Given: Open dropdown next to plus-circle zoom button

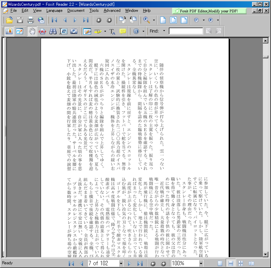Looking at the screenshot, I should tap(218, 20).
